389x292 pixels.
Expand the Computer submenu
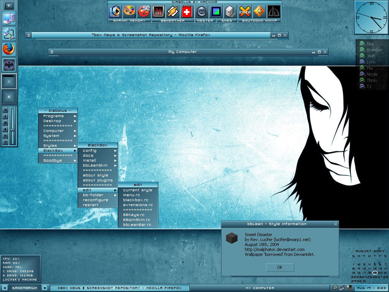(58, 131)
